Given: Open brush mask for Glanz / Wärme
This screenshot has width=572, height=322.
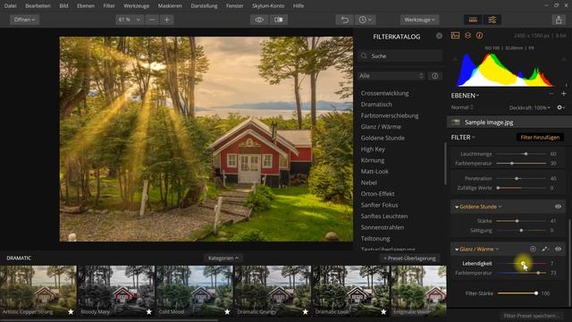Looking at the screenshot, I should 545,249.
